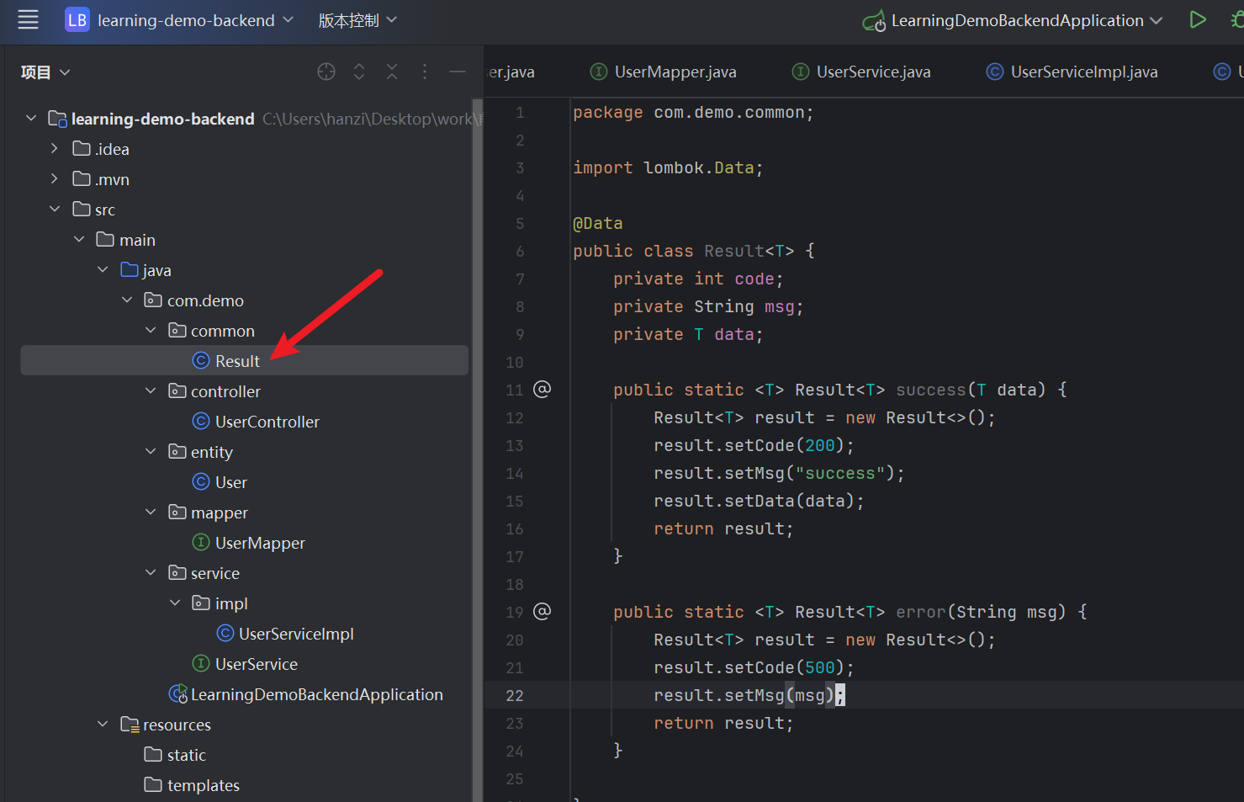Collapse the src folder
This screenshot has width=1244, height=802.
point(55,210)
